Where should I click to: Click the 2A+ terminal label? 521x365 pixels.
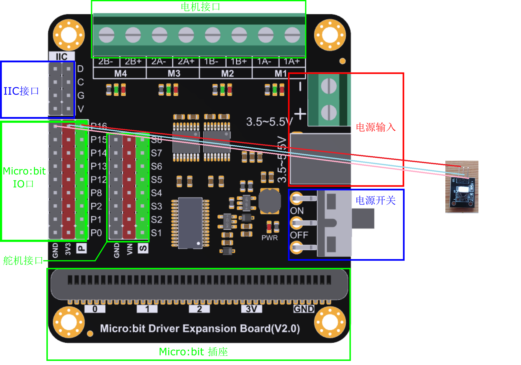tap(186, 62)
